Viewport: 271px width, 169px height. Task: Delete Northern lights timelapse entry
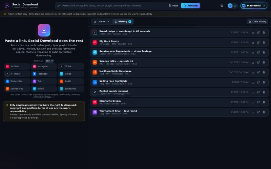click(x=264, y=72)
